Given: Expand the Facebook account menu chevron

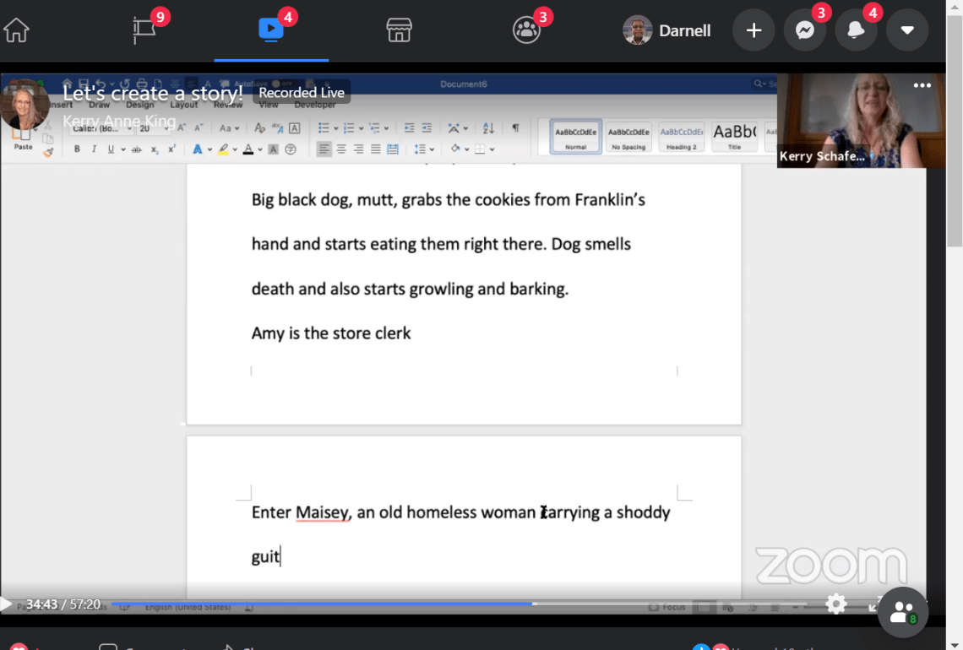Looking at the screenshot, I should click(x=907, y=30).
